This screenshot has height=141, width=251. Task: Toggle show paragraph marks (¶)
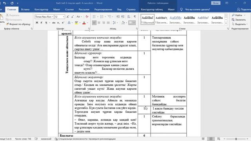point(135,17)
